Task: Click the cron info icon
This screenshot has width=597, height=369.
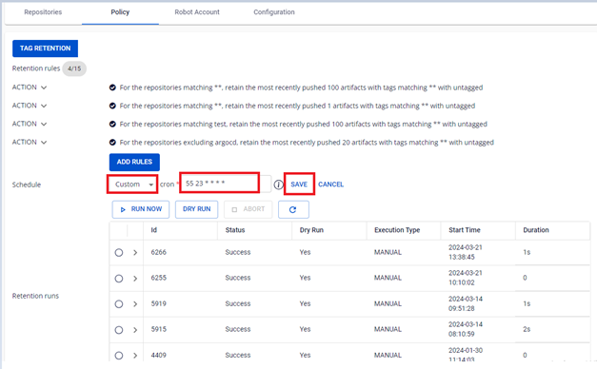Action: point(279,184)
